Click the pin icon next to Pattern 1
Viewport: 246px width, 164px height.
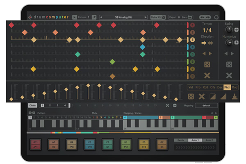tap(94, 17)
